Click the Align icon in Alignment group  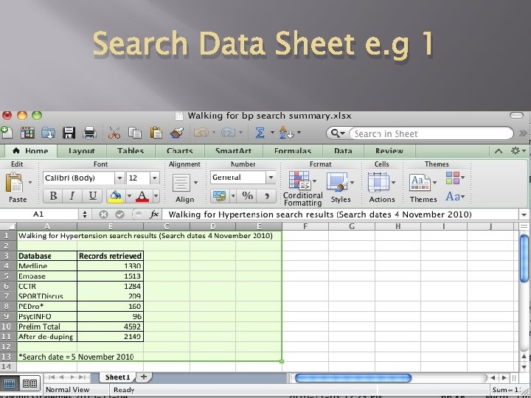[x=181, y=183]
